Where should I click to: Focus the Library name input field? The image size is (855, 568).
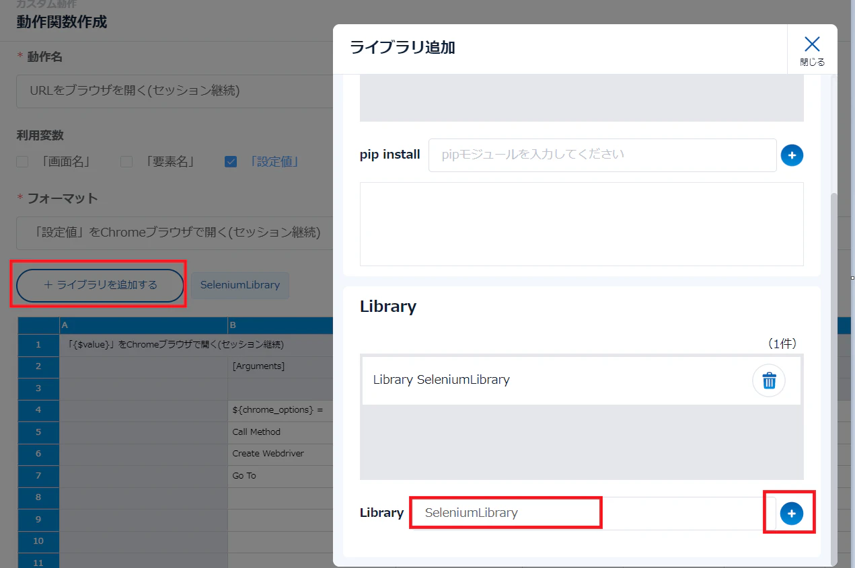pyautogui.click(x=593, y=514)
